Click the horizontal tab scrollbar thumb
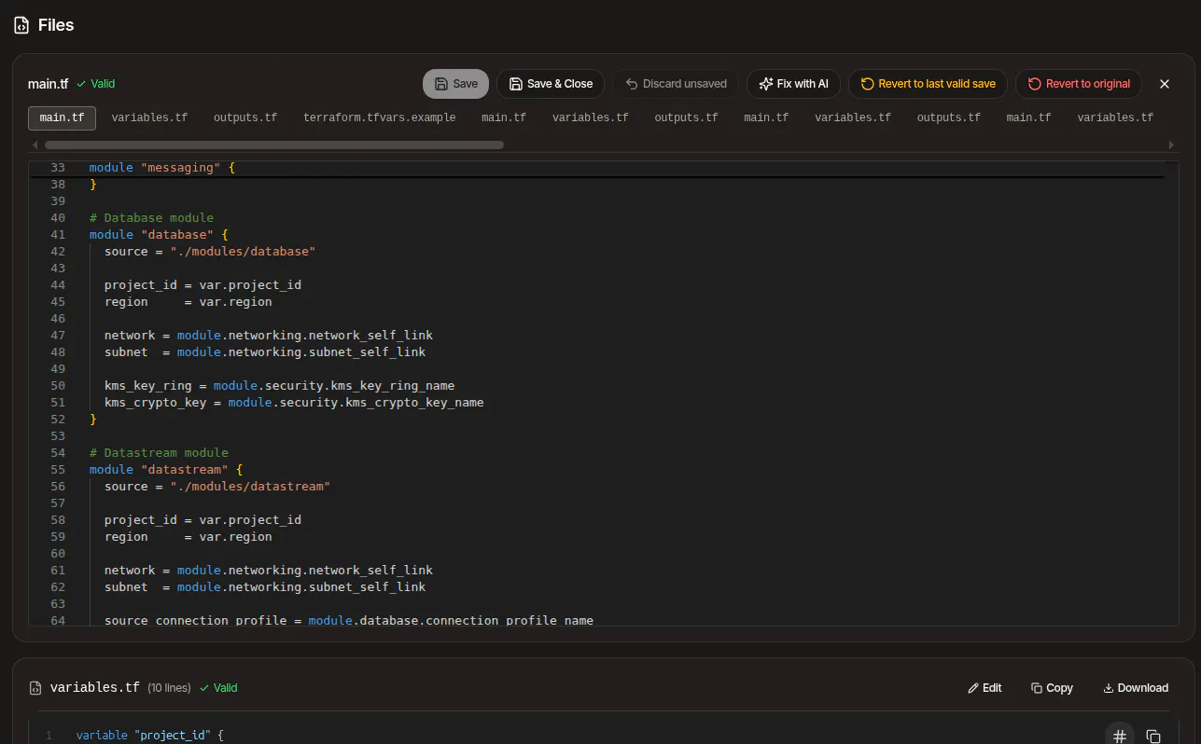 click(x=274, y=145)
